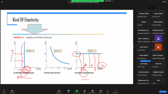Open Breakout Rooms

pos(93,91)
